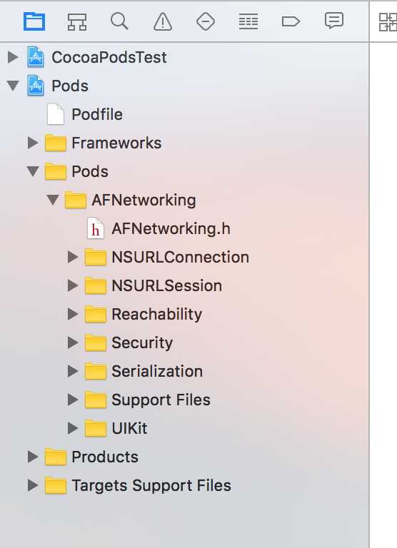This screenshot has width=397, height=548.
Task: Expand the CocoaPodsTest project
Action: pos(13,57)
